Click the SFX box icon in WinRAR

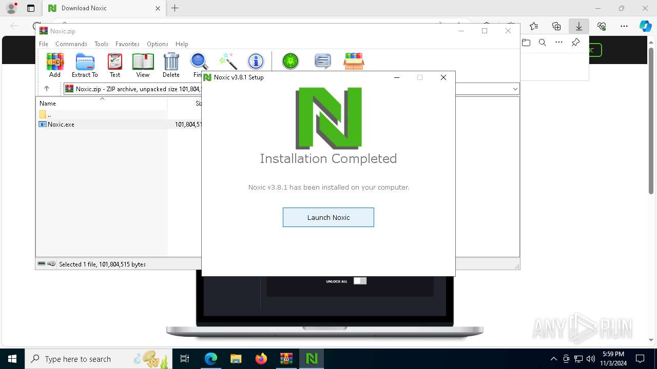(x=354, y=61)
